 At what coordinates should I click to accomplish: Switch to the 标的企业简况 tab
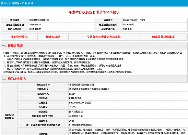click(x=19, y=37)
